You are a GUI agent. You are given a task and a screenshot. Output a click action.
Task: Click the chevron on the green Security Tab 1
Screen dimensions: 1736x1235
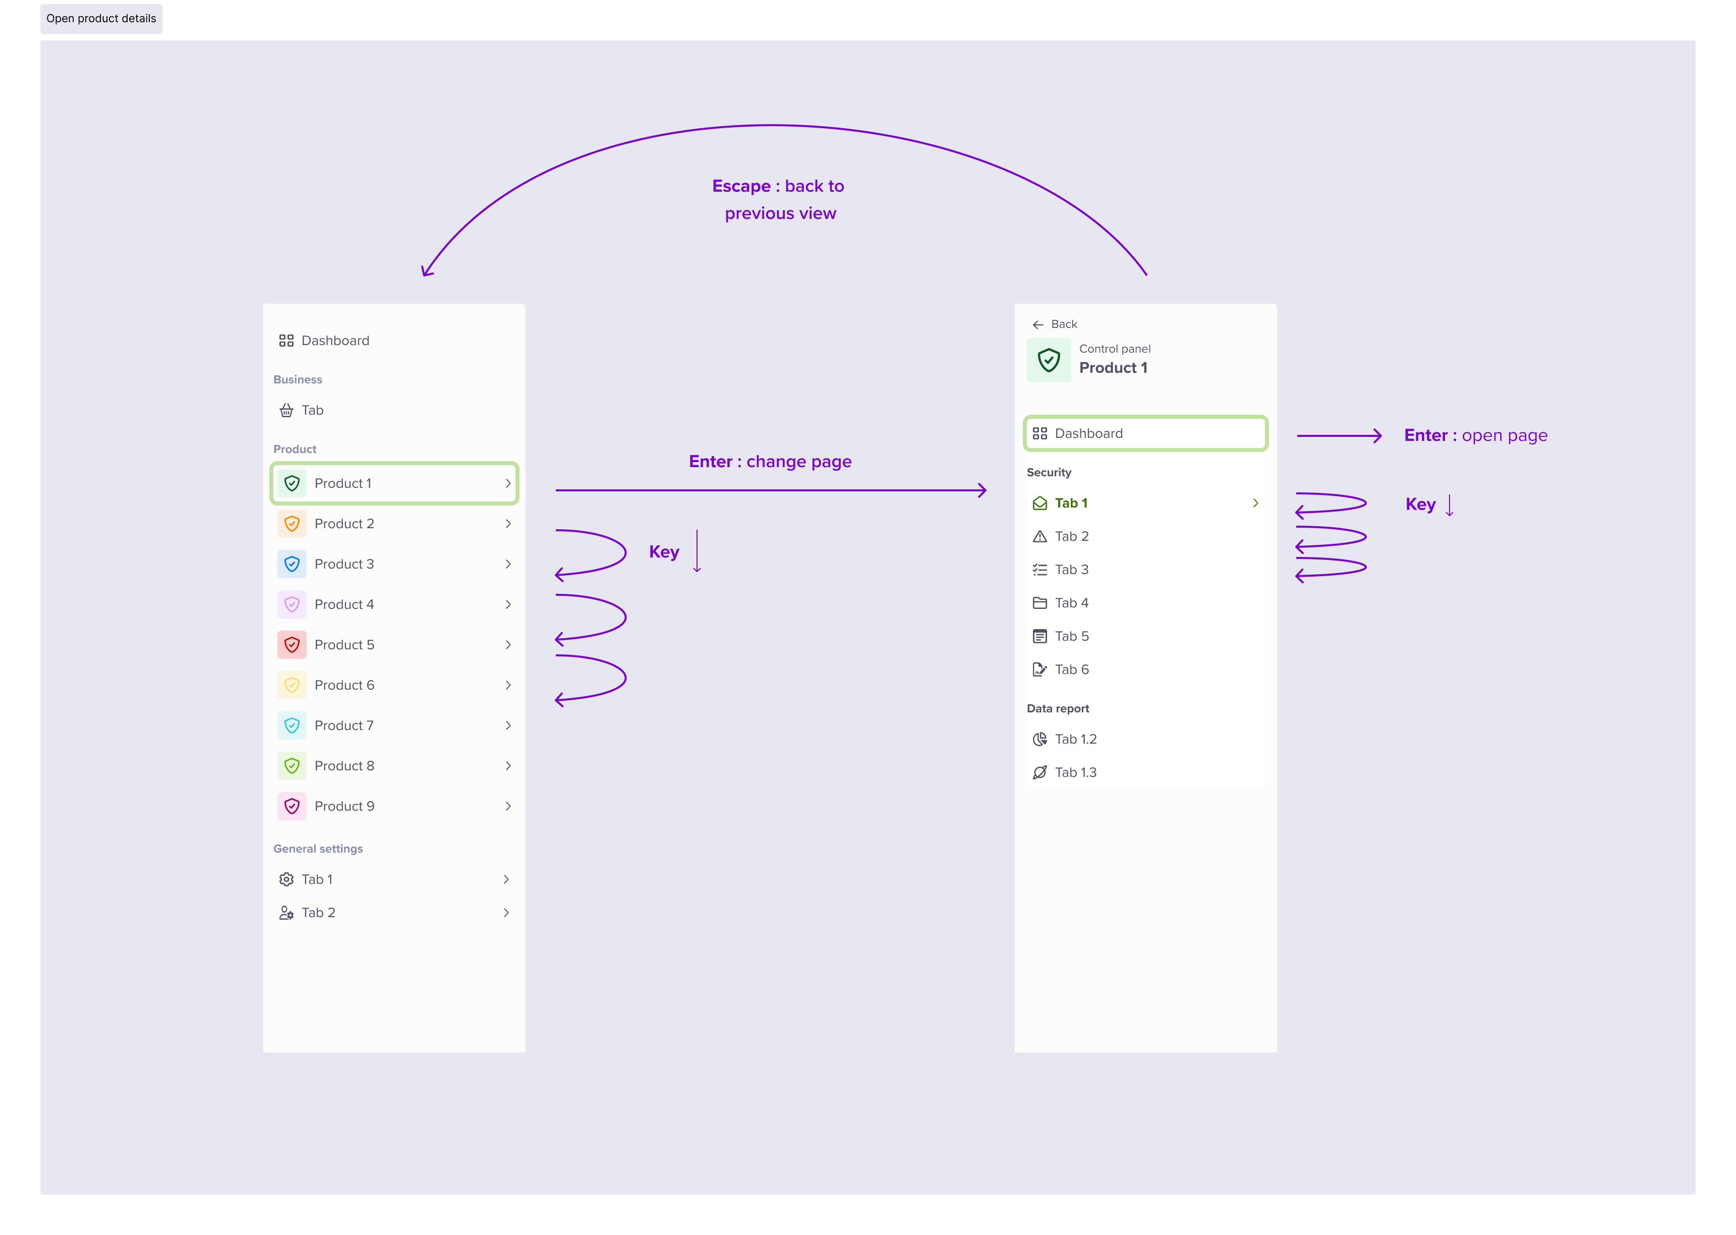click(x=1256, y=503)
